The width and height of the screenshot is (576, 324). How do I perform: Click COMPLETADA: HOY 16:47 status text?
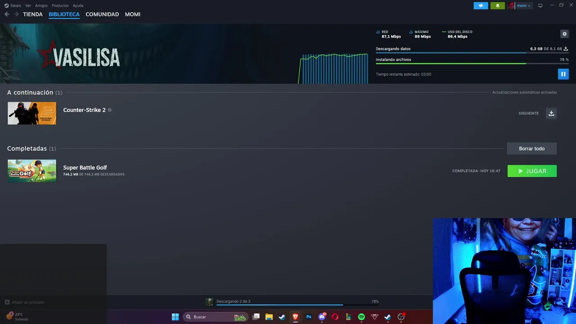[476, 171]
